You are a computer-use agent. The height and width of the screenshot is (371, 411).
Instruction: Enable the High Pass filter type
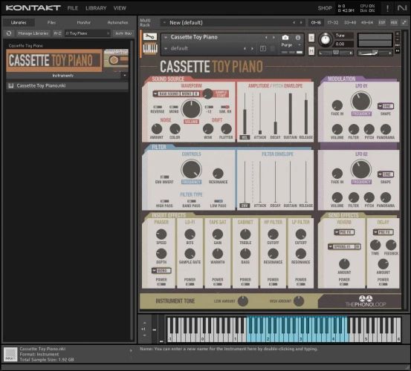[x=164, y=201]
